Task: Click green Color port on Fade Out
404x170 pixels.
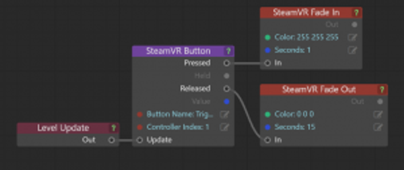Action: point(267,114)
